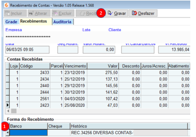The image size is (196, 137).
Task: Select row marker for código 2423
Action: point(7,105)
